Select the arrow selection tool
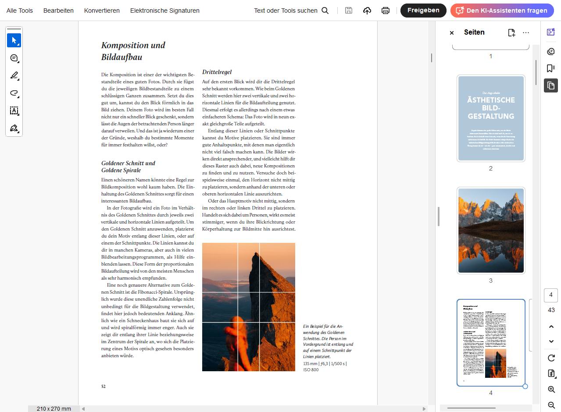 (14, 40)
